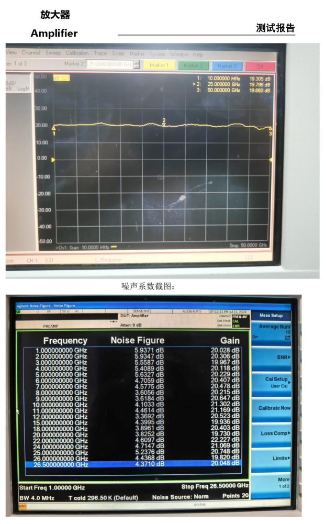Click marker 3 triangle at trace end

pos(271,129)
